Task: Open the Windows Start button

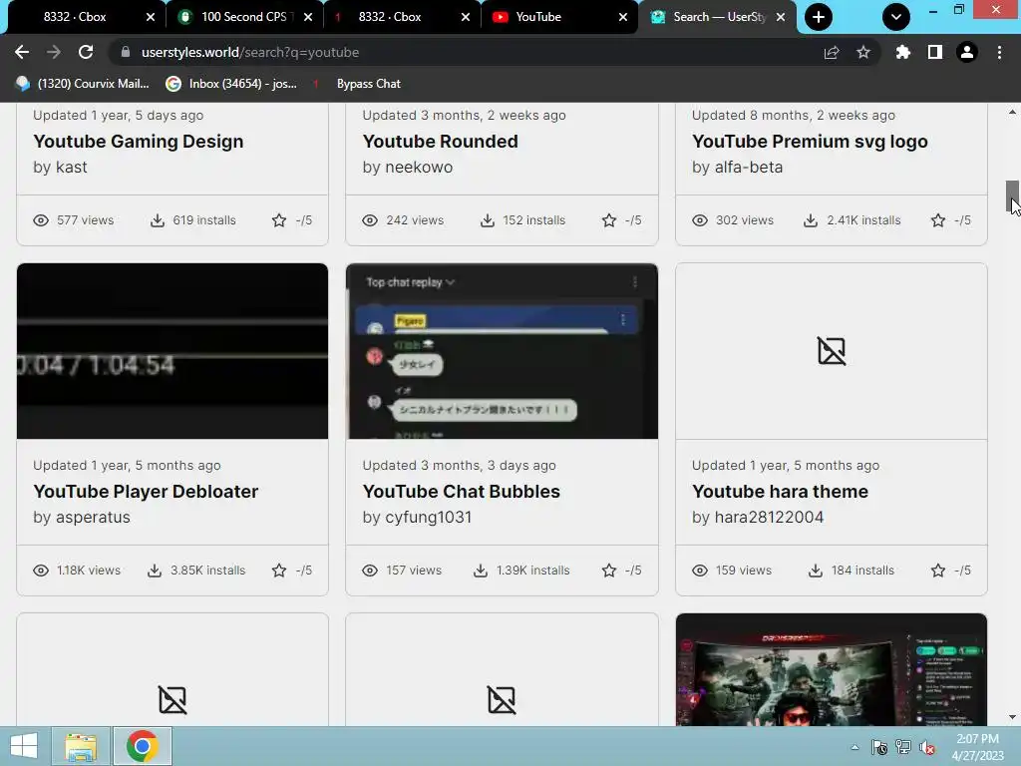Action: pyautogui.click(x=24, y=746)
